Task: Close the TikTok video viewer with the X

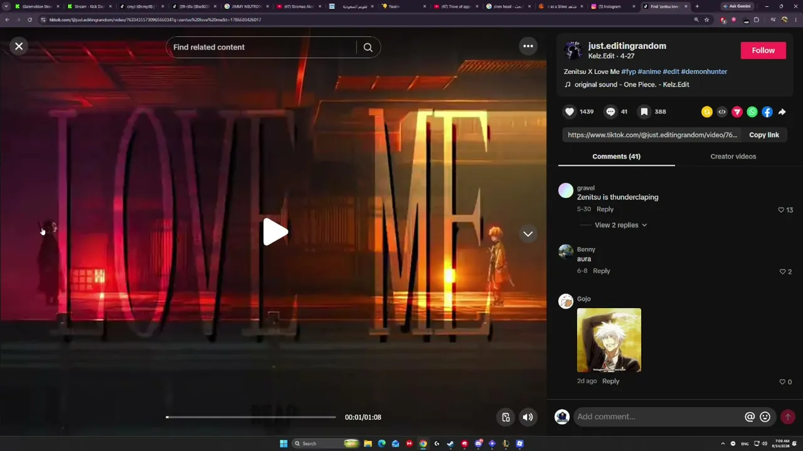Action: point(19,46)
